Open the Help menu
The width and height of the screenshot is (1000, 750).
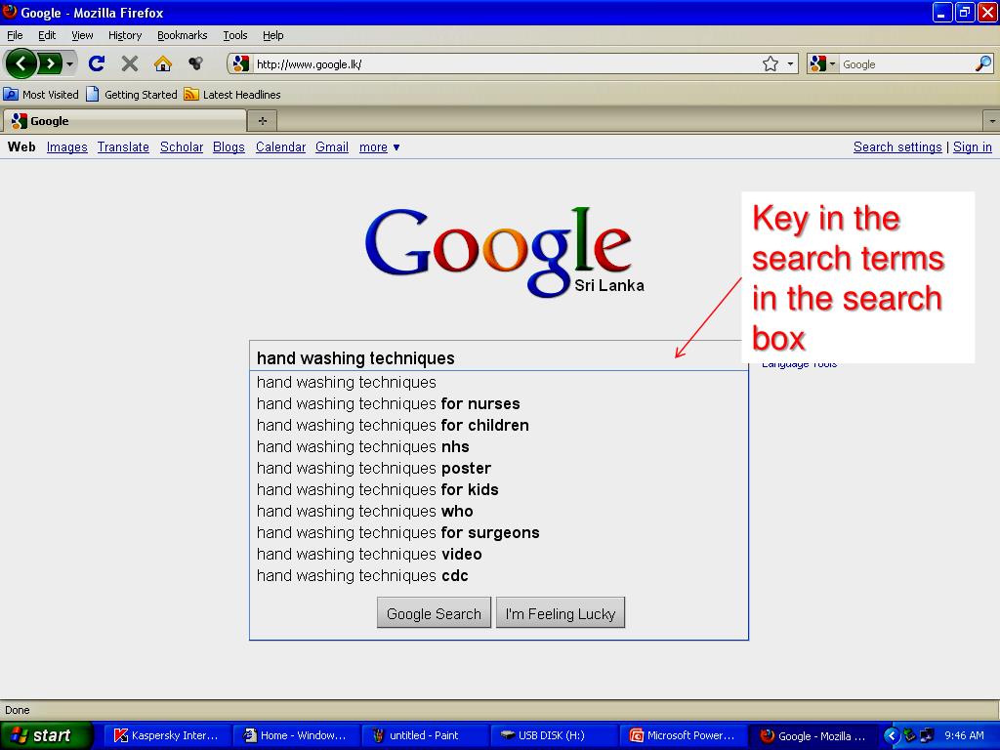coord(273,35)
